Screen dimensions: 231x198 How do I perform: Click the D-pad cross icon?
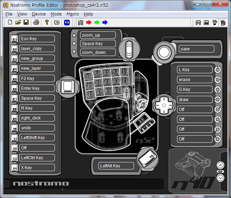(164, 105)
